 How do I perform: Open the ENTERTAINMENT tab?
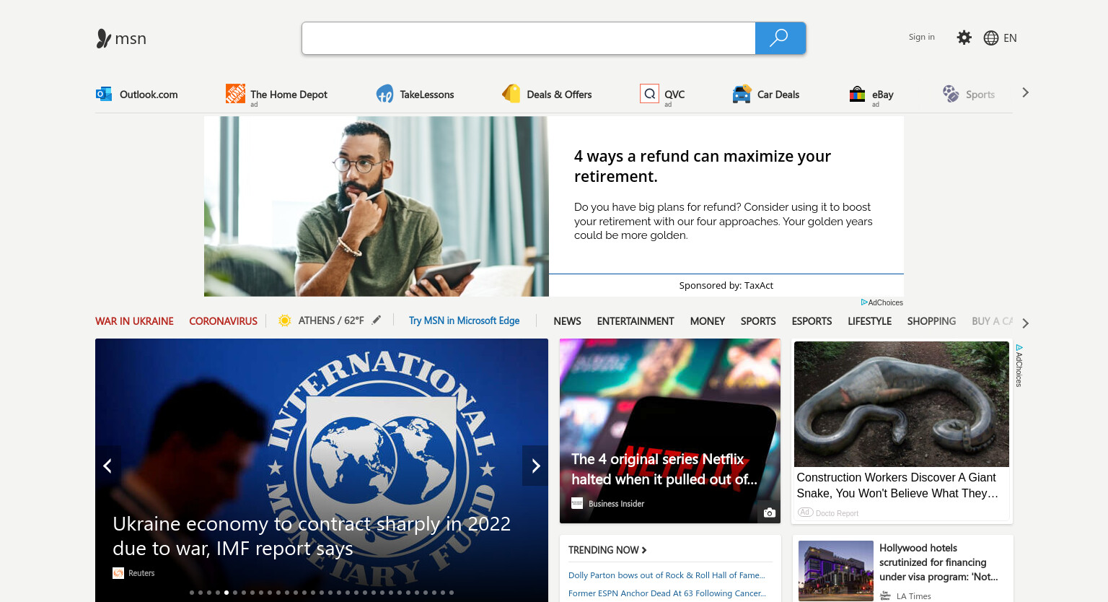point(636,321)
